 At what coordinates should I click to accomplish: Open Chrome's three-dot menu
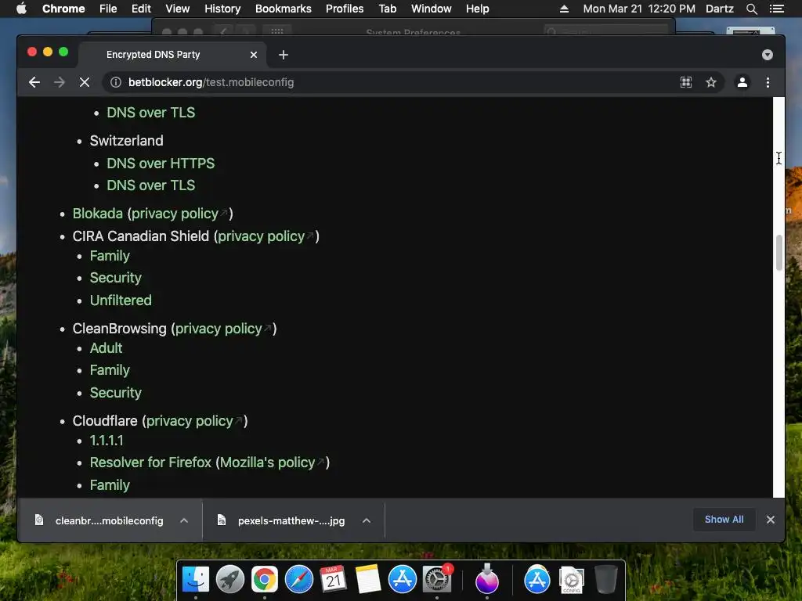click(x=768, y=82)
